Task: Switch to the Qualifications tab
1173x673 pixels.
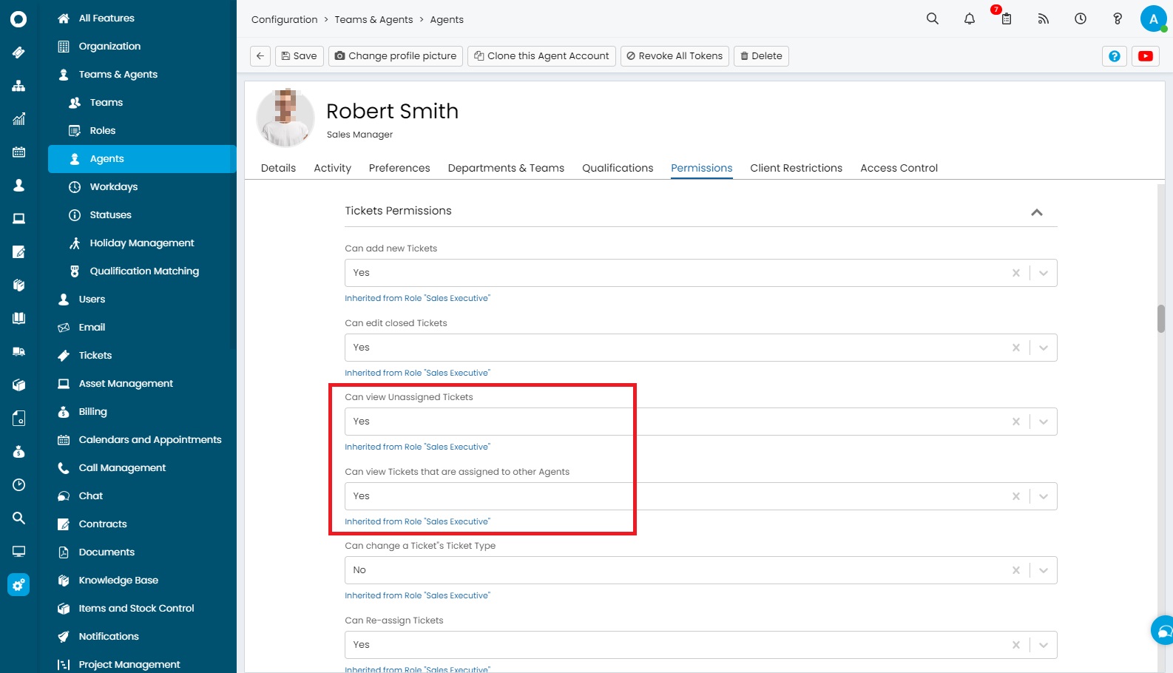Action: click(618, 168)
